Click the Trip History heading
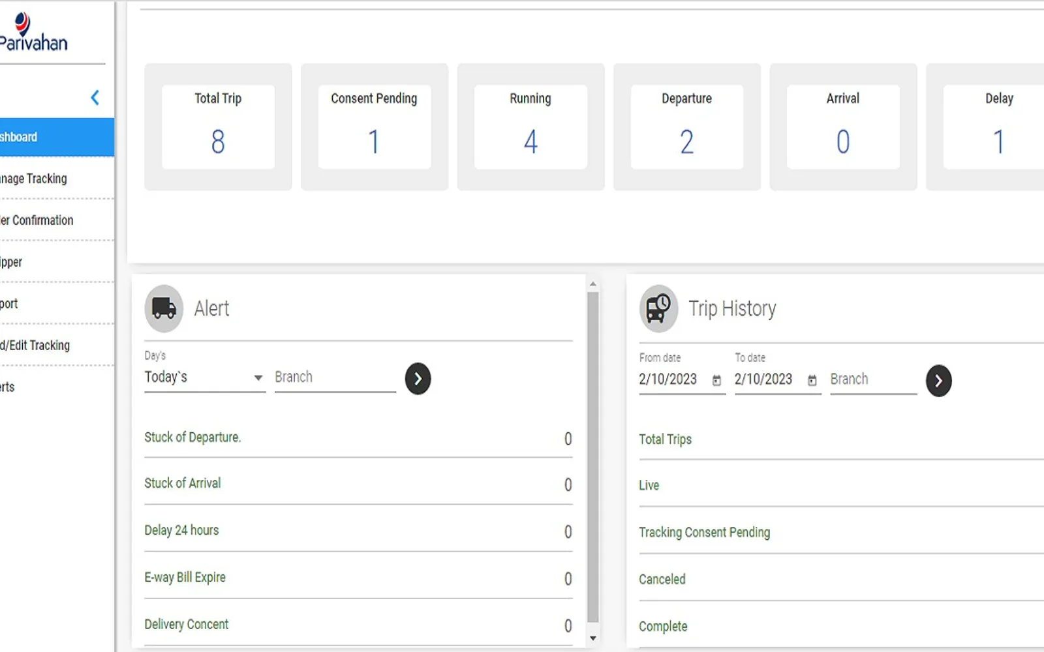Viewport: 1044px width, 652px height. 732,308
